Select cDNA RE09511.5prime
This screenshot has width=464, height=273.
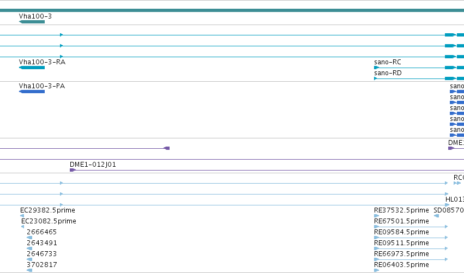[401, 243]
